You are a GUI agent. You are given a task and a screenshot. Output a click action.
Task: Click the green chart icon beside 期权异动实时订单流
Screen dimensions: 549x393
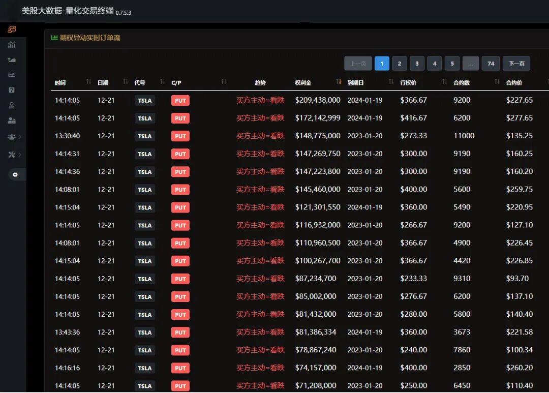pyautogui.click(x=54, y=38)
